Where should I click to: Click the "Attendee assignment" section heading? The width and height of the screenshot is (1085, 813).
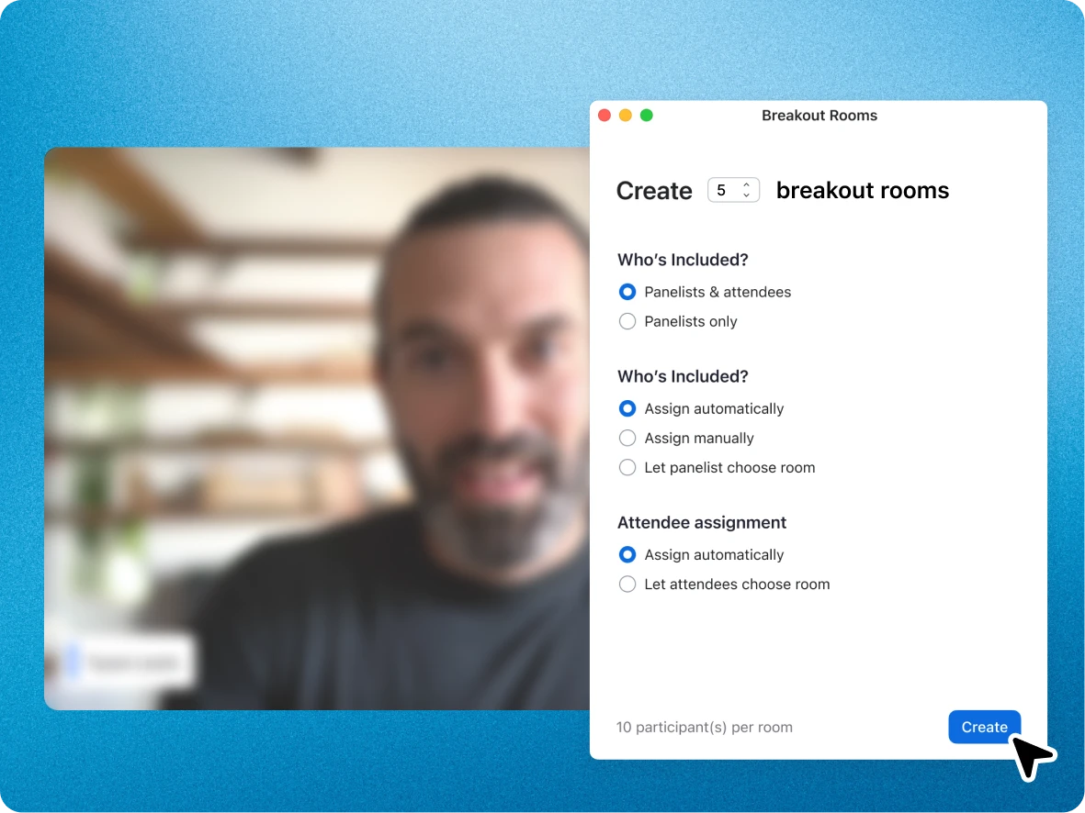click(701, 522)
